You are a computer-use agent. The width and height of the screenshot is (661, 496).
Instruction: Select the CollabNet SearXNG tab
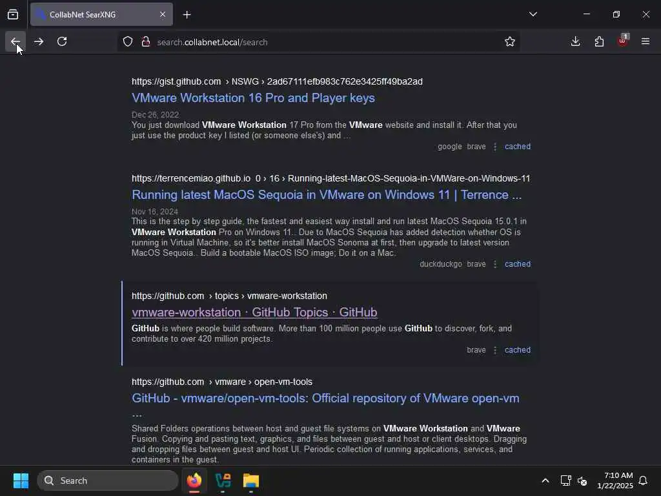click(101, 15)
